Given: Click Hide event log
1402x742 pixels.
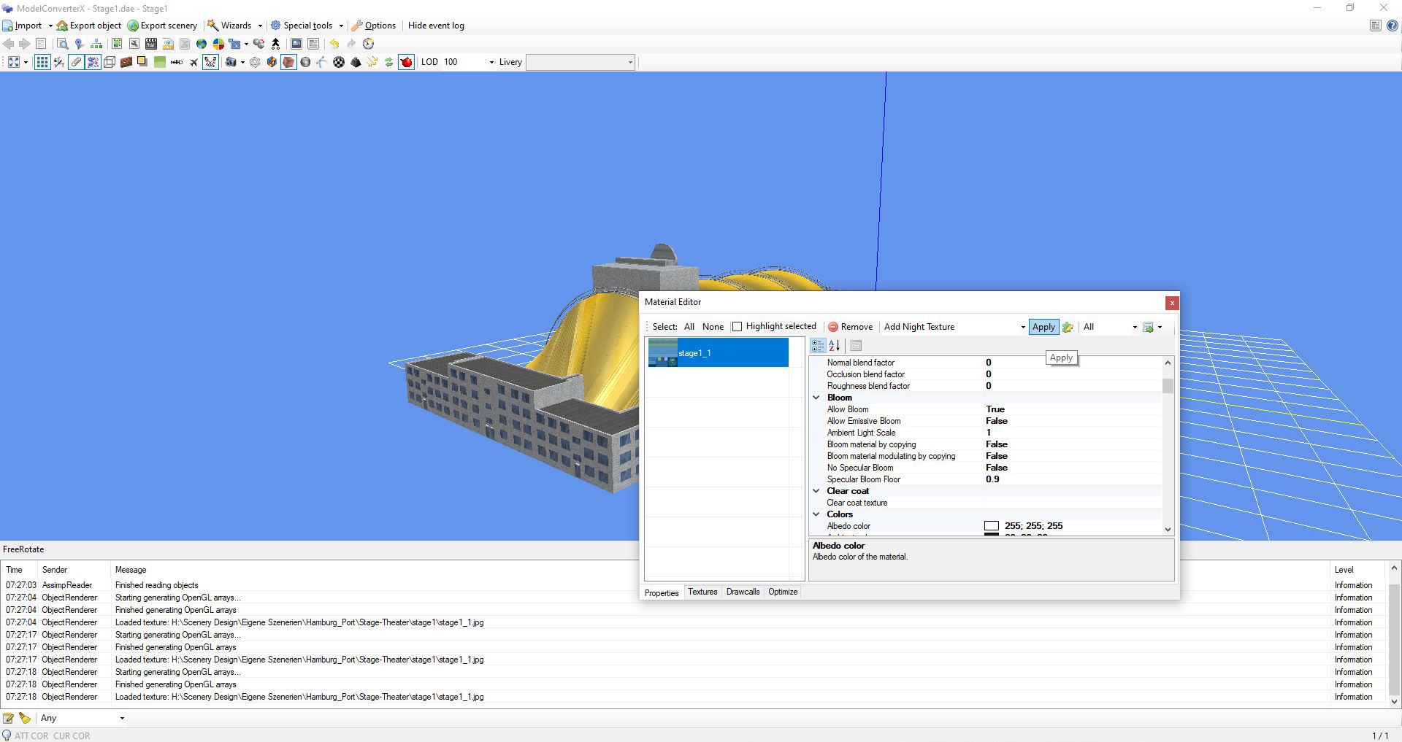Looking at the screenshot, I should pos(436,26).
